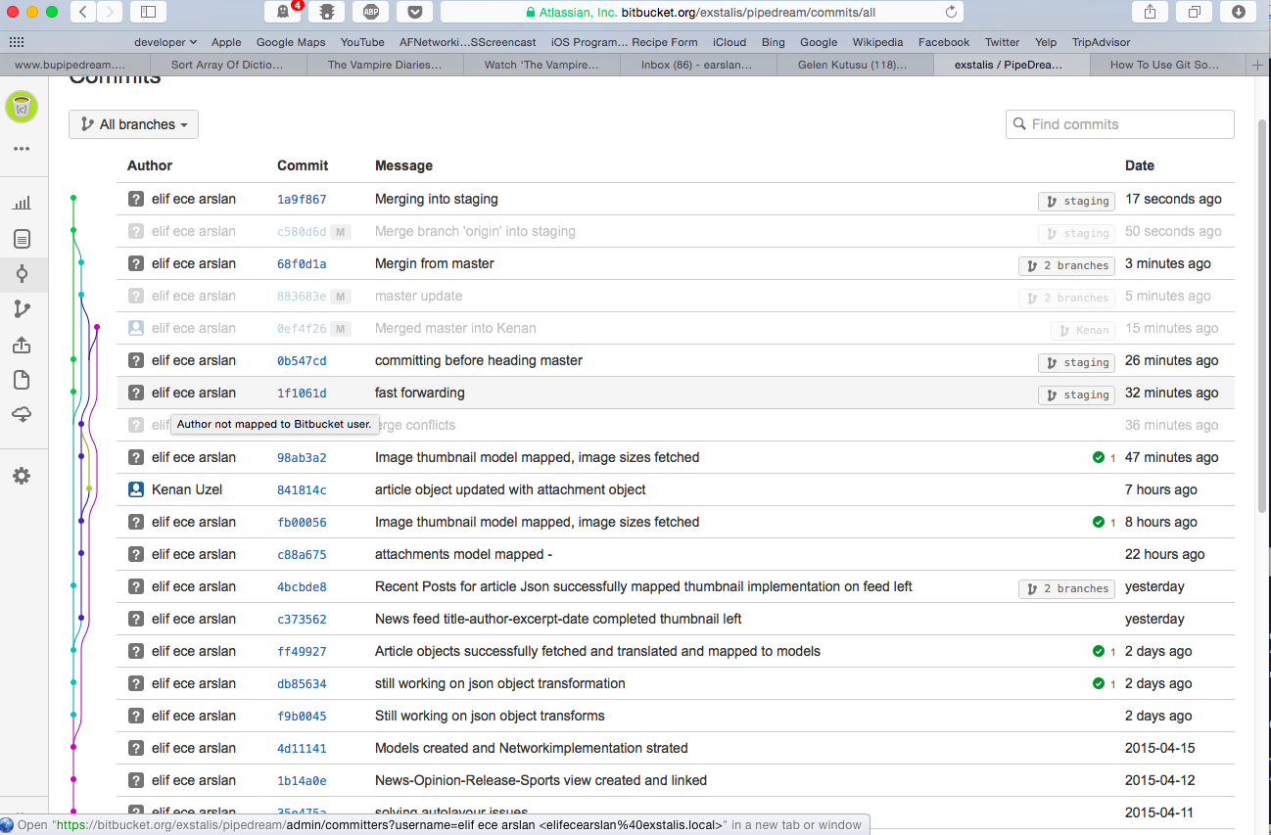The image size is (1271, 835).
Task: Switch to the How To Use Git tab
Action: tap(1164, 65)
